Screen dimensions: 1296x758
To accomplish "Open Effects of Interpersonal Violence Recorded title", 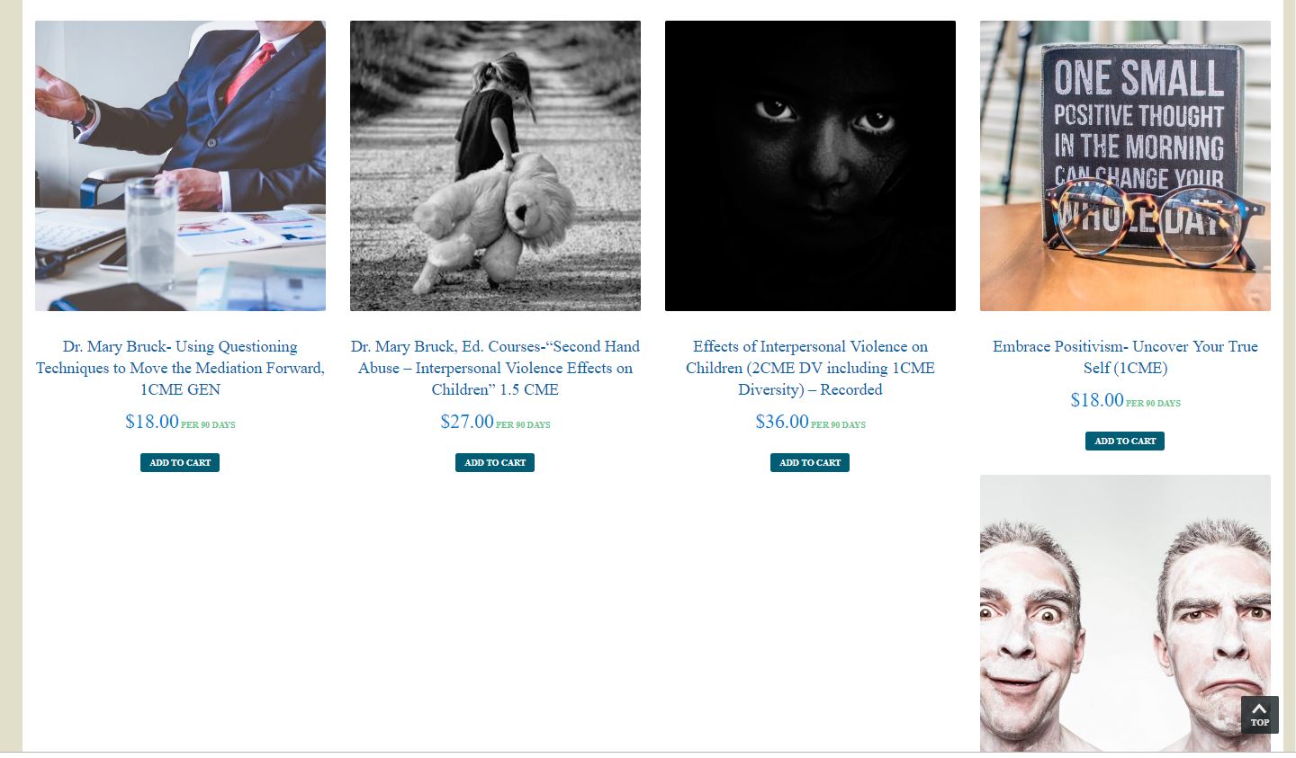I will (x=810, y=368).
